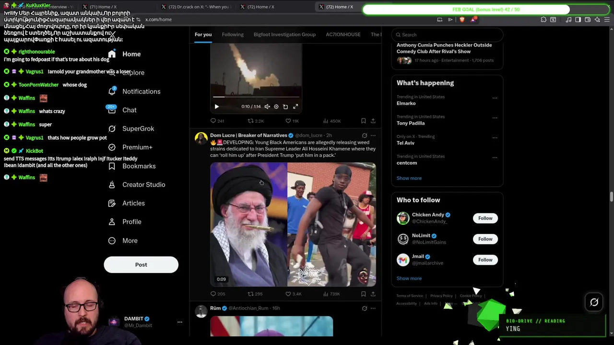The height and width of the screenshot is (345, 614).
Task: Open the Post composer button
Action: (x=141, y=264)
